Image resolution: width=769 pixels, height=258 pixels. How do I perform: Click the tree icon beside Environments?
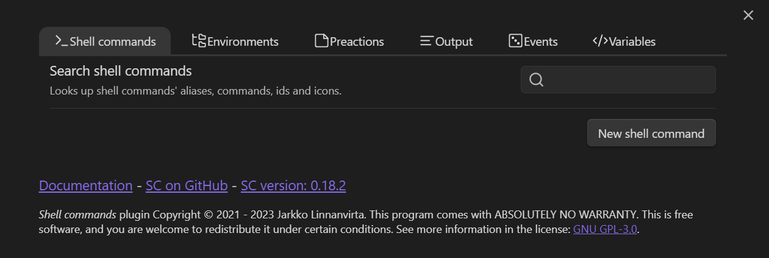(199, 41)
